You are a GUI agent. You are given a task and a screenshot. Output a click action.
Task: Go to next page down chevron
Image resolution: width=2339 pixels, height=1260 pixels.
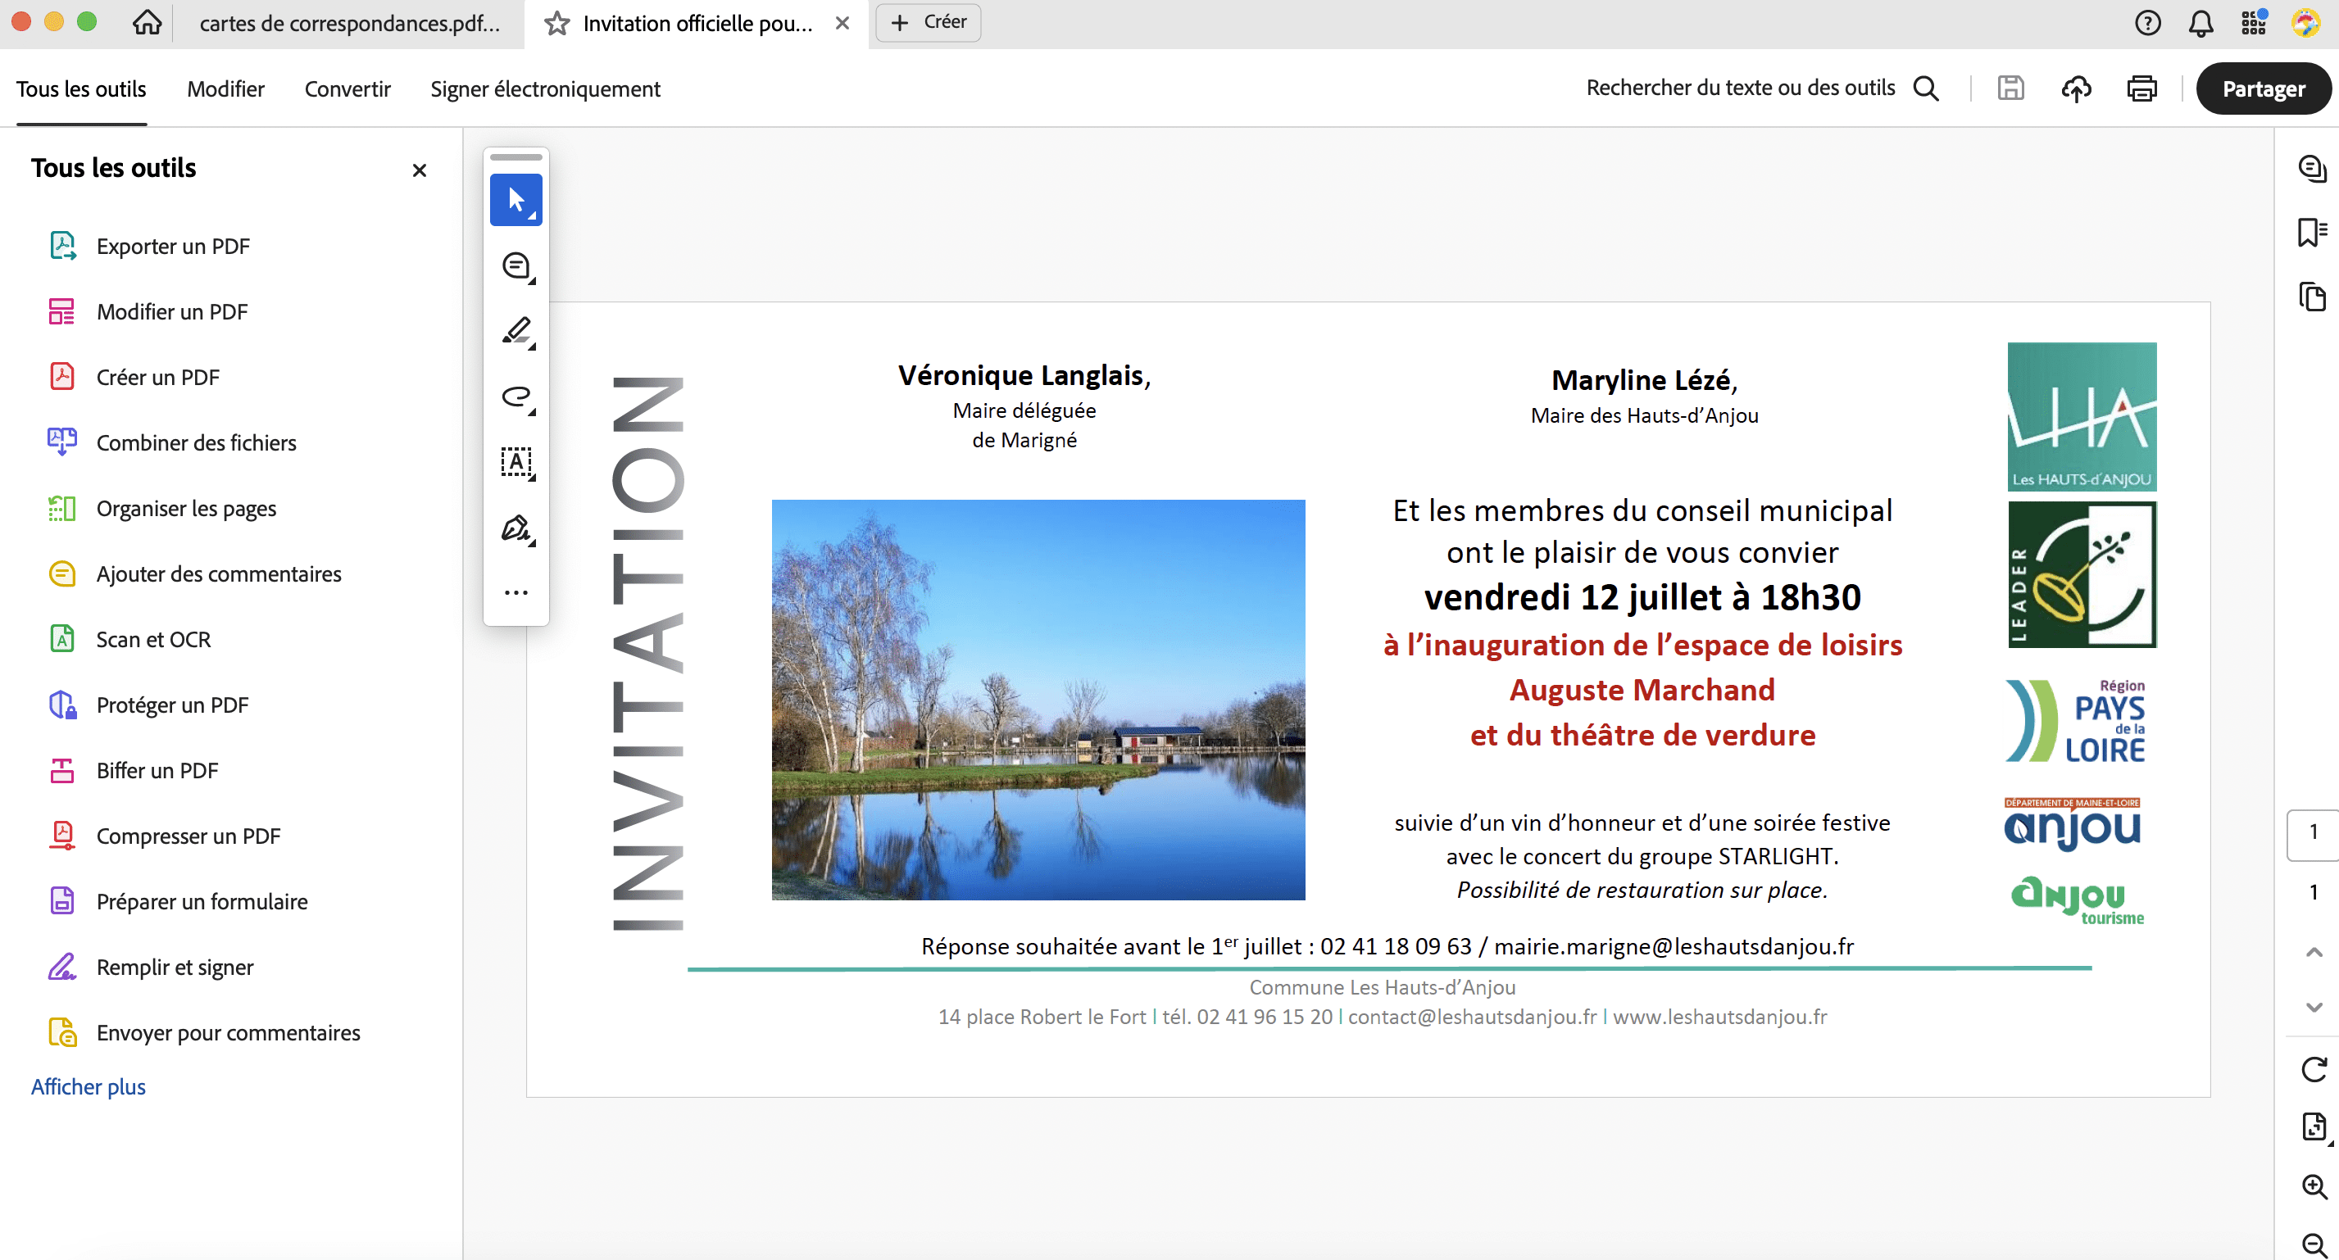click(x=2314, y=1007)
